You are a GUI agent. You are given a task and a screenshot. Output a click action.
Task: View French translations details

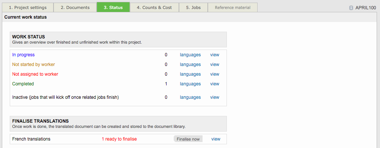216,139
